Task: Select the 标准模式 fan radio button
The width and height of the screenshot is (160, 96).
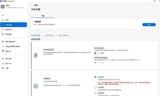Action: tap(95, 87)
